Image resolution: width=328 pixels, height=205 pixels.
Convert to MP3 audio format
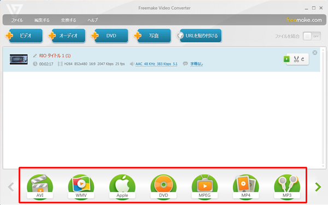click(x=287, y=186)
